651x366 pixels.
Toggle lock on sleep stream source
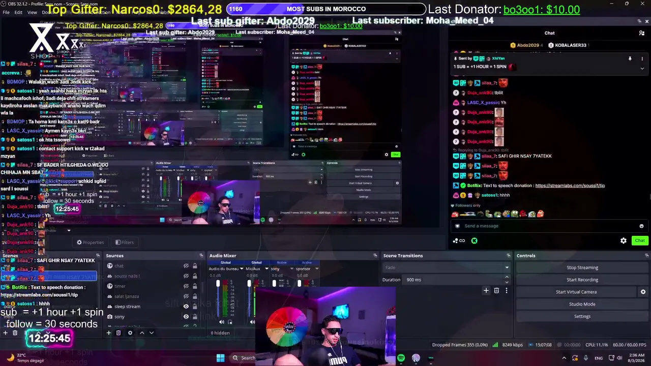(x=195, y=307)
